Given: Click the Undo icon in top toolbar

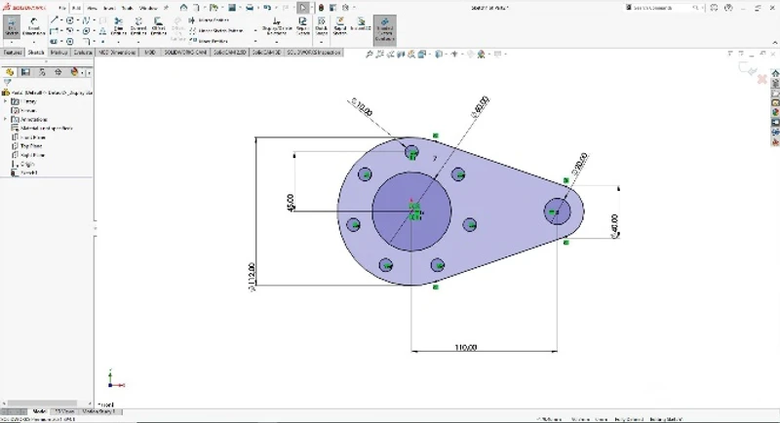Looking at the screenshot, I should [x=267, y=8].
